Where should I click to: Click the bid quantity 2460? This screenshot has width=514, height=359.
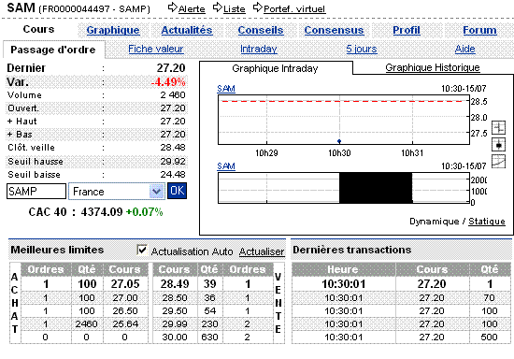click(x=87, y=323)
